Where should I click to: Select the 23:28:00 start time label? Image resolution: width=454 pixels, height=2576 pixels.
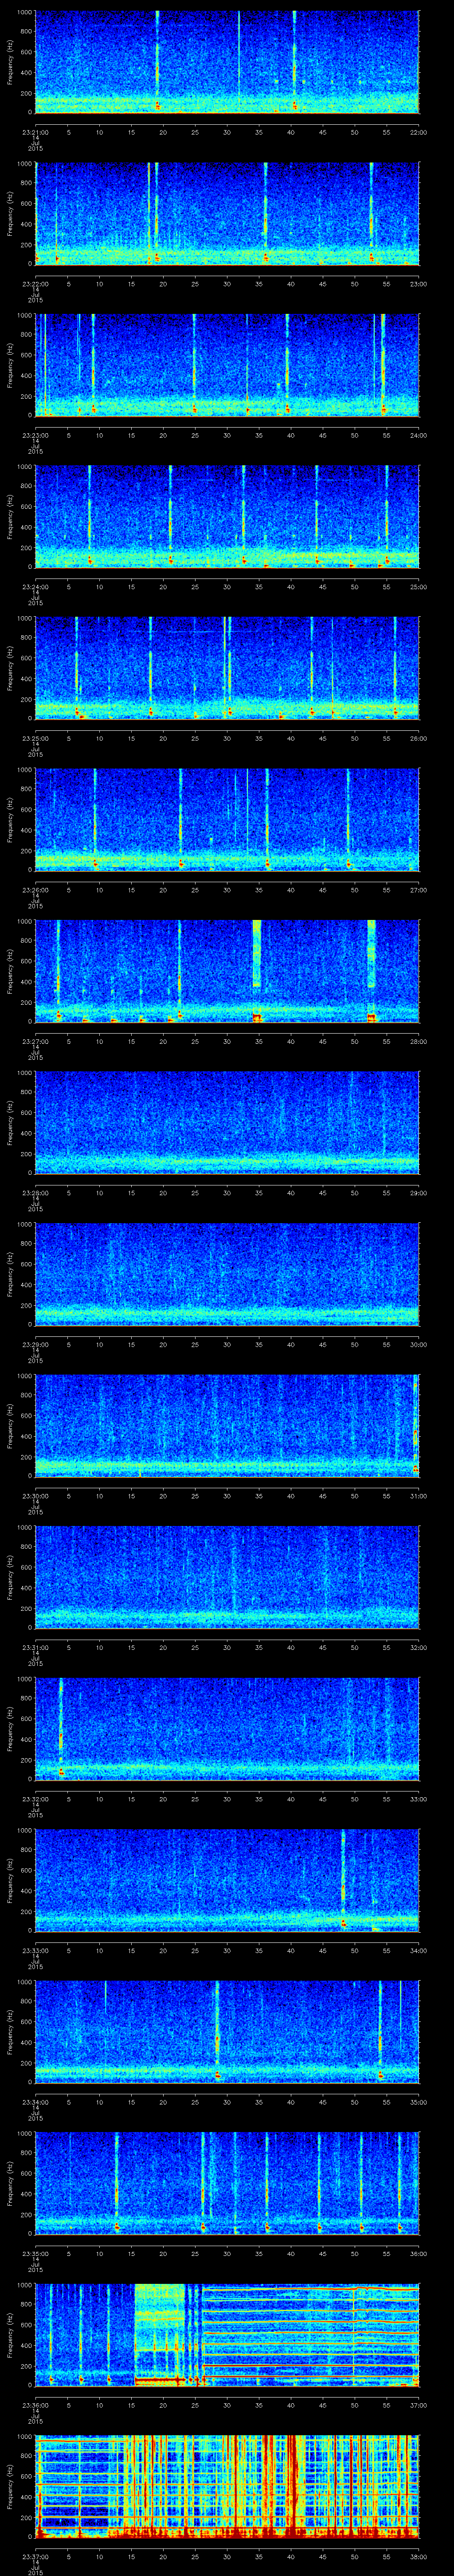coord(35,1192)
